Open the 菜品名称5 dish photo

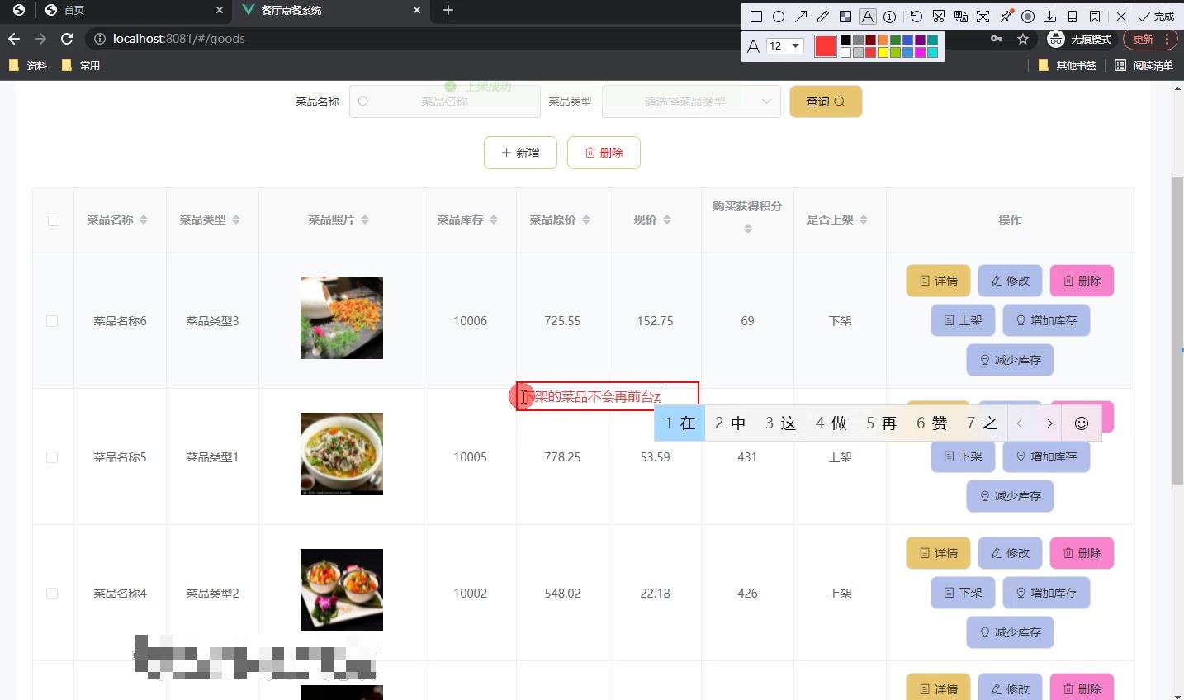click(x=342, y=454)
